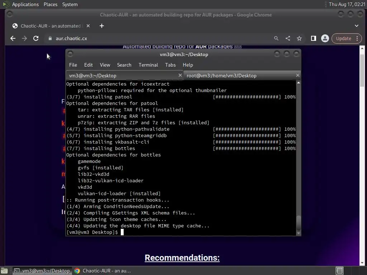Share this page via share icon
Screen dimensions: 367x275
pyautogui.click(x=288, y=38)
